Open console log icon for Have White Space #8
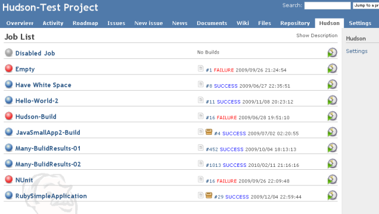The width and height of the screenshot is (379, 214). [x=201, y=84]
